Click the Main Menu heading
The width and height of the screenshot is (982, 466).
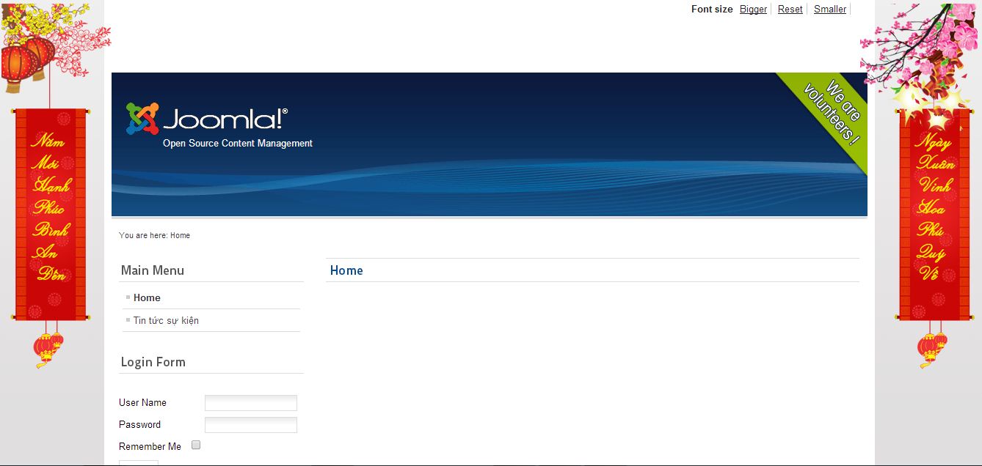point(153,270)
